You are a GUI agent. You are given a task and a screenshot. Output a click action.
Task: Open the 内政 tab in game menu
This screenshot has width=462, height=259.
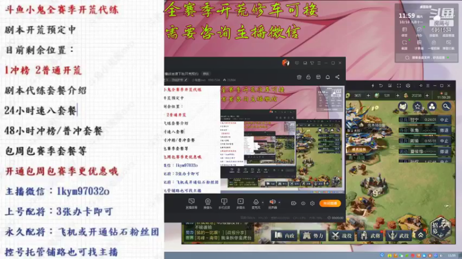pos(285,235)
